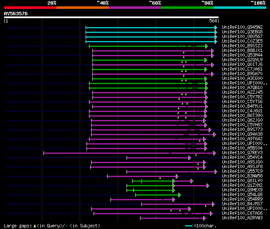Viewport: 270px width, 229px height.
Task: Click the UniRef100_A2RVW3 label
Action: pyautogui.click(x=242, y=218)
